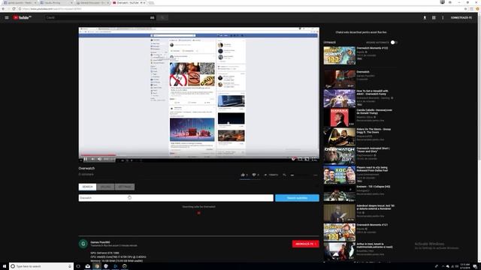Open the YouTube apps grid icon
This screenshot has height=270, width=481.
point(434,18)
